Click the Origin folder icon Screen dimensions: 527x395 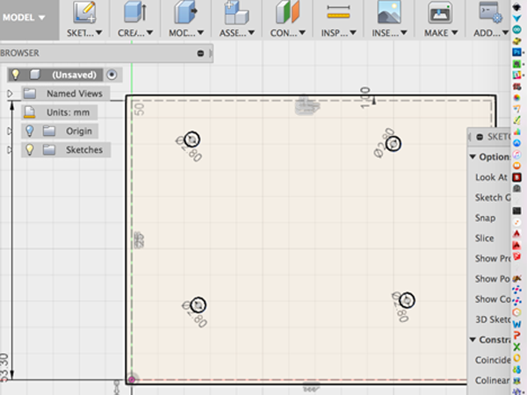(x=48, y=131)
